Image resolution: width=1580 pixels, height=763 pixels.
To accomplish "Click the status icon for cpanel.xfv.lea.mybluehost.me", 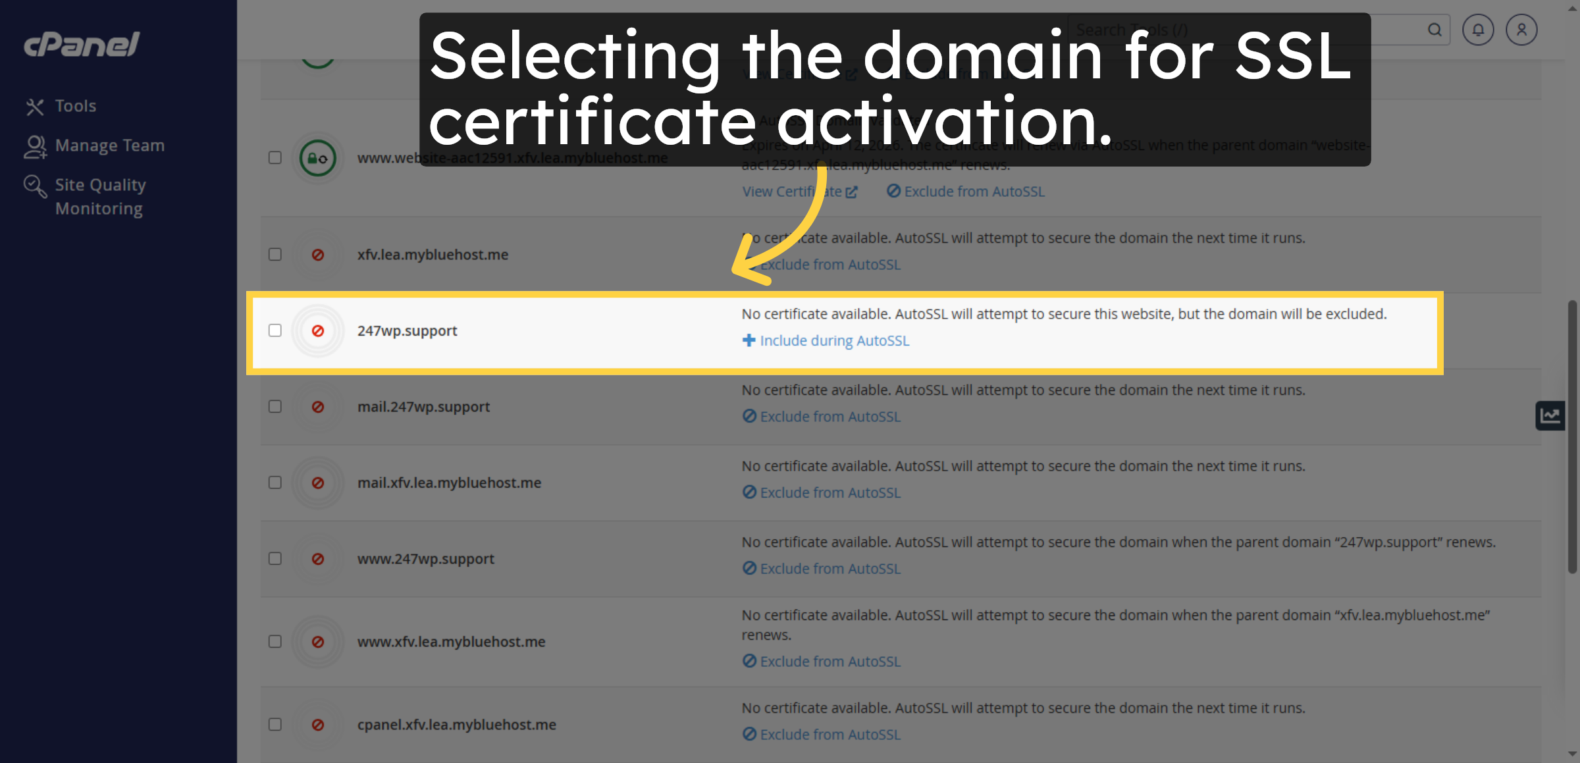I will point(318,724).
